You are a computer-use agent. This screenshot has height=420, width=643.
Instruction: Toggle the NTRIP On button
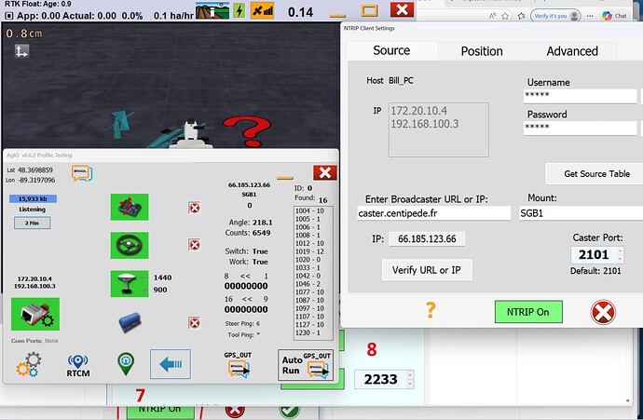(528, 312)
